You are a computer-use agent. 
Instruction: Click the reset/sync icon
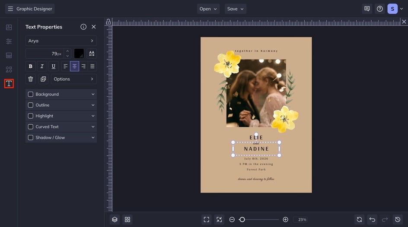click(359, 220)
